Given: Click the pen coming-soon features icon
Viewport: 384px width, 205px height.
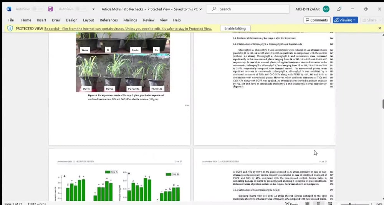Looking at the screenshot, I should click(339, 9).
